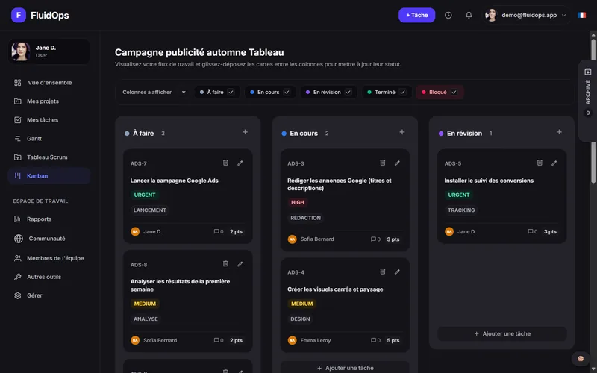Viewport: 597px width, 373px height.
Task: Click the comments icon on ADS-4 card
Action: point(373,340)
